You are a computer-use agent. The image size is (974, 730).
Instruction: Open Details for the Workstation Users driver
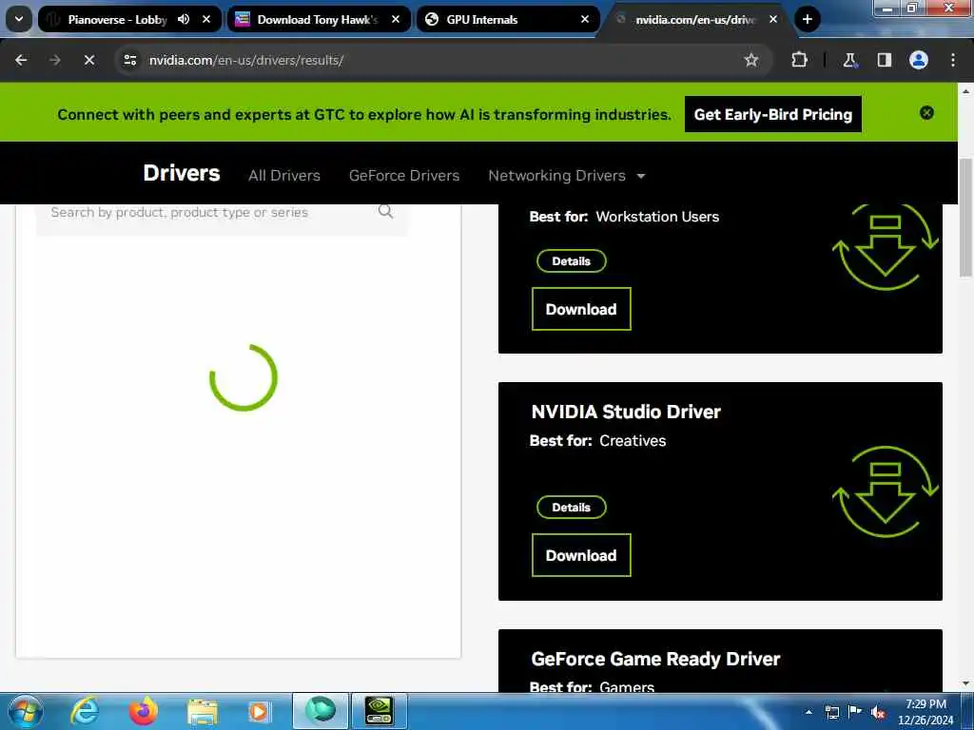[x=572, y=261]
